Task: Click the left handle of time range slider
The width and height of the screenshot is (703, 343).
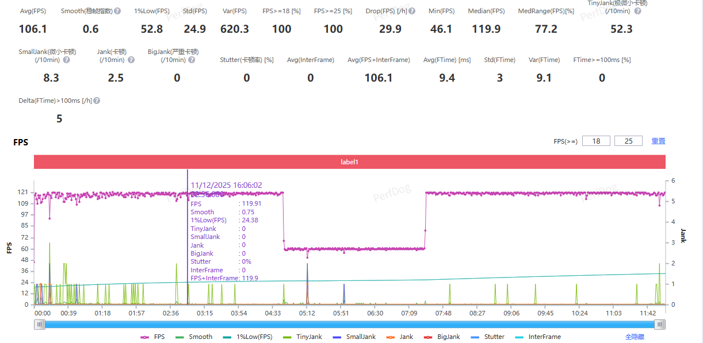Action: click(x=40, y=325)
